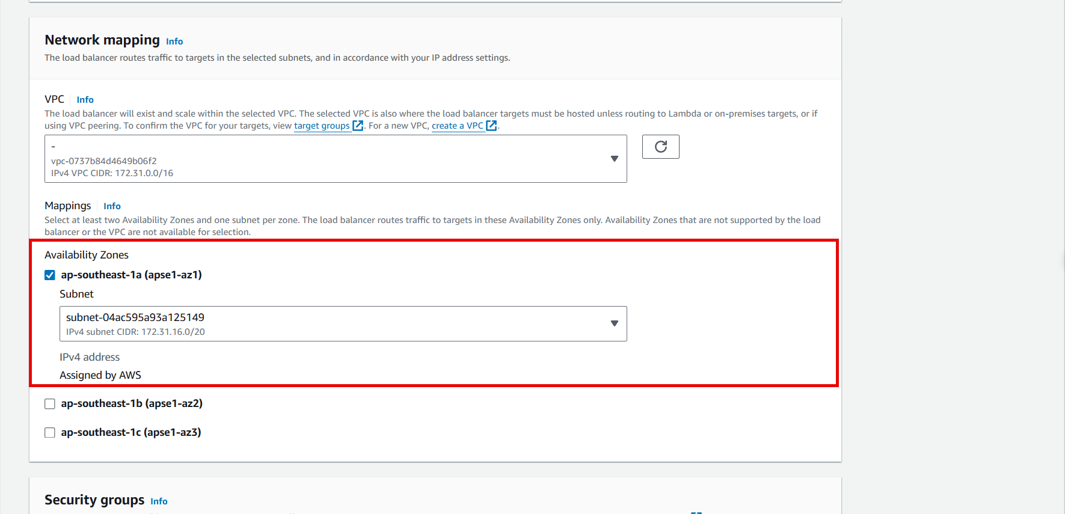Image resolution: width=1065 pixels, height=514 pixels.
Task: Click external link icon beside target groups
Action: (358, 126)
